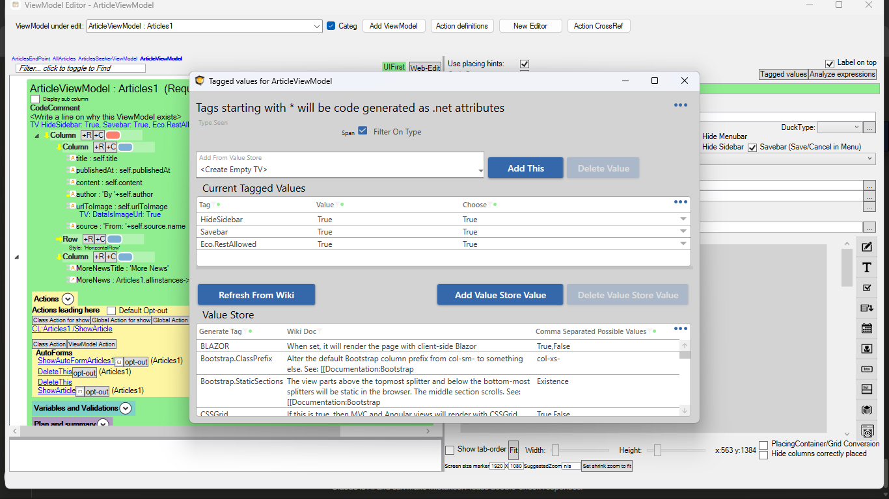The width and height of the screenshot is (889, 499).
Task: Switch to the Web-Edit tab
Action: 424,68
